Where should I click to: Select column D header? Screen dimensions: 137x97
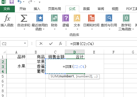tap(75, 52)
